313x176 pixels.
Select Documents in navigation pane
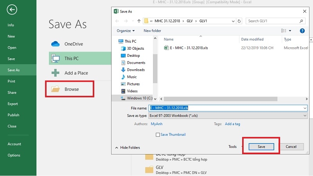coord(136,63)
